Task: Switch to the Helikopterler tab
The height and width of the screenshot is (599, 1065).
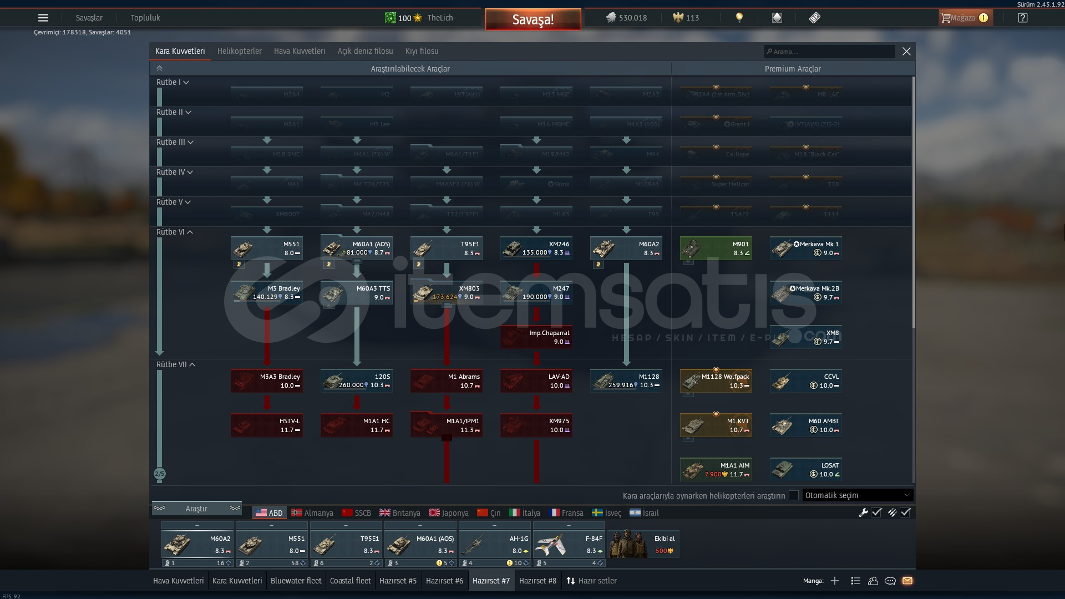Action: pyautogui.click(x=240, y=51)
